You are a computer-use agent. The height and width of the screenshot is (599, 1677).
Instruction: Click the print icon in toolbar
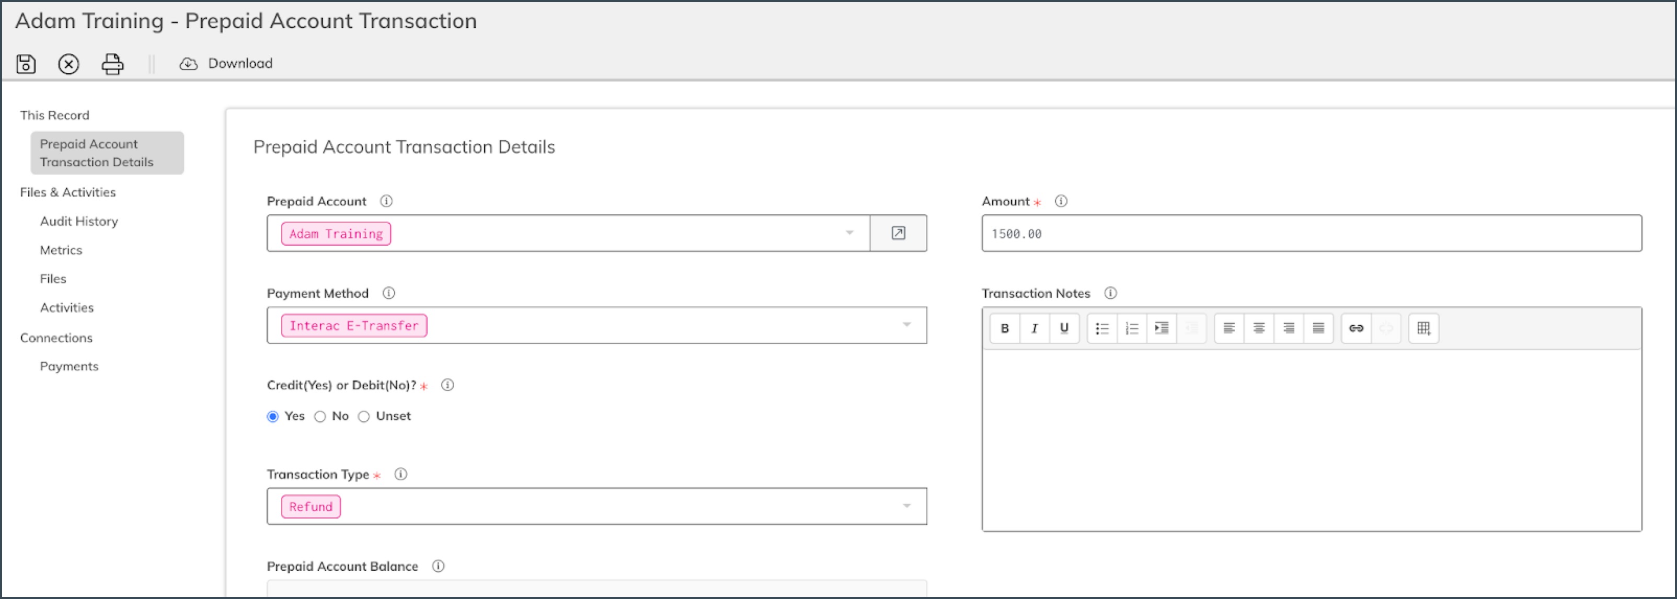click(112, 64)
